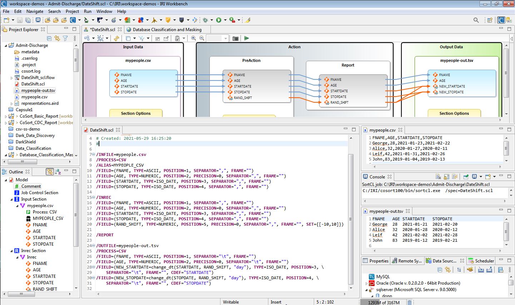Click the yellow shield toolbar icon
The image size is (515, 305).
[168, 20]
